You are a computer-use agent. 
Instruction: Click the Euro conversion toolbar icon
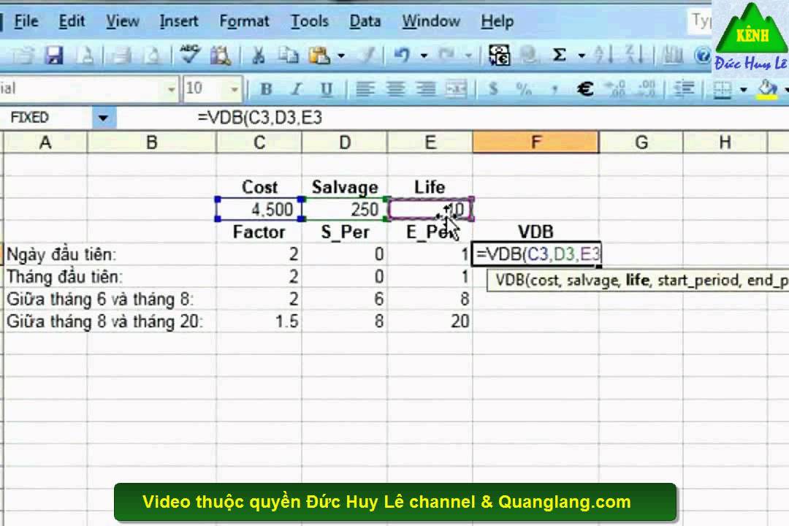[x=499, y=54]
